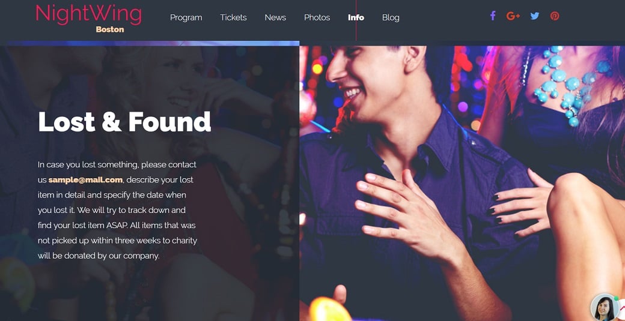
Task: Open the live chat agent avatar
Action: pos(605,307)
